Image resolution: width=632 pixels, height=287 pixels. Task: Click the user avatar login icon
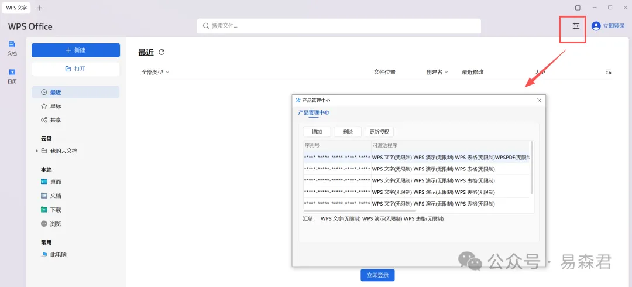(596, 26)
